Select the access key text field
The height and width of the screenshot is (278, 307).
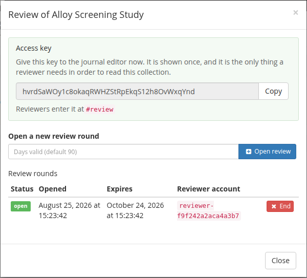[x=137, y=91]
